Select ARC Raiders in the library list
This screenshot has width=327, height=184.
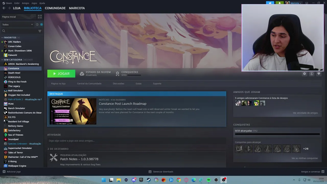14,42
